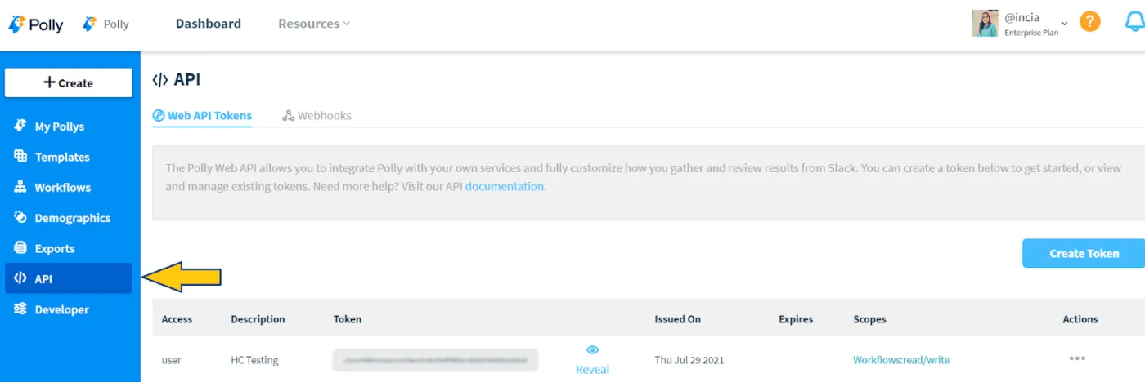Expand the Resources dropdown menu
The image size is (1145, 382).
pyautogui.click(x=314, y=24)
